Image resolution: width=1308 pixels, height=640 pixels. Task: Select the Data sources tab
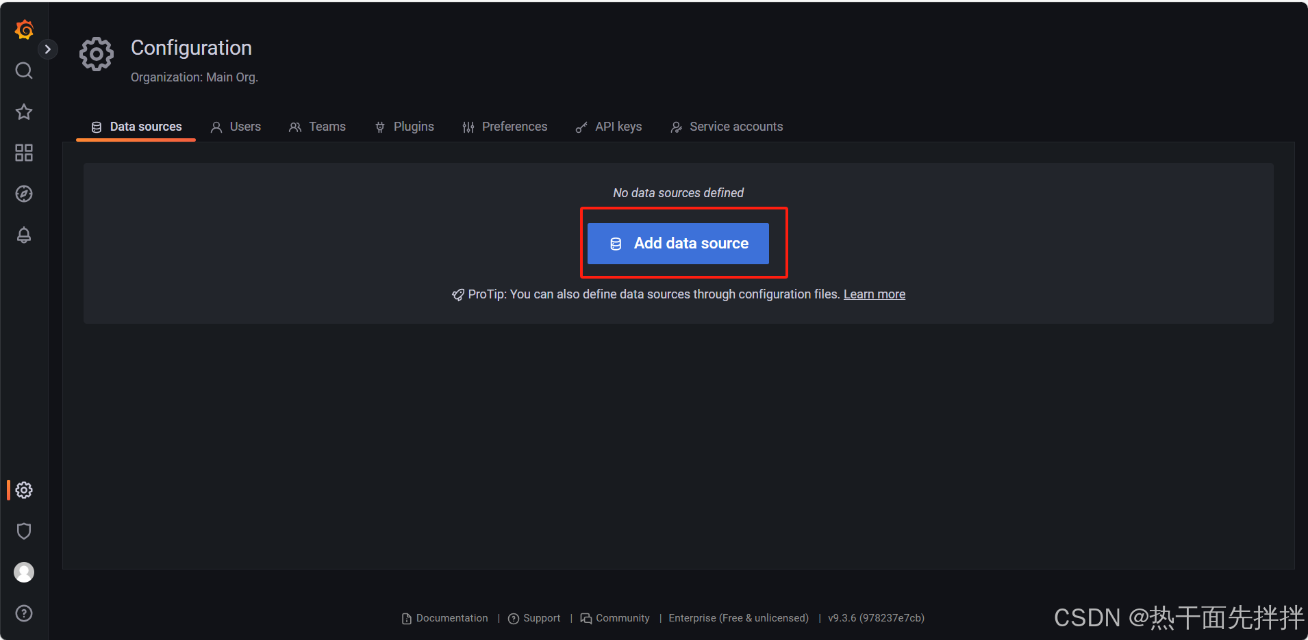136,127
